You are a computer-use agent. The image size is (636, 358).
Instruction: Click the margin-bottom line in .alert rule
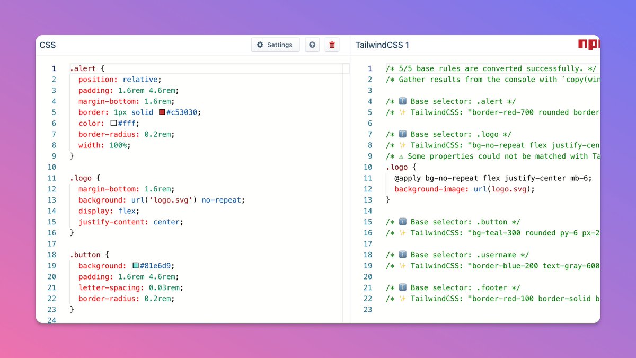[127, 101]
